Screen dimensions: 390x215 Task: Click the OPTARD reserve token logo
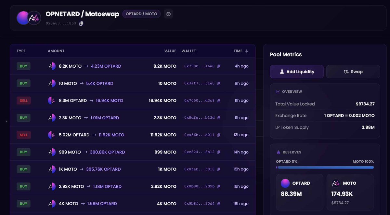(x=285, y=183)
